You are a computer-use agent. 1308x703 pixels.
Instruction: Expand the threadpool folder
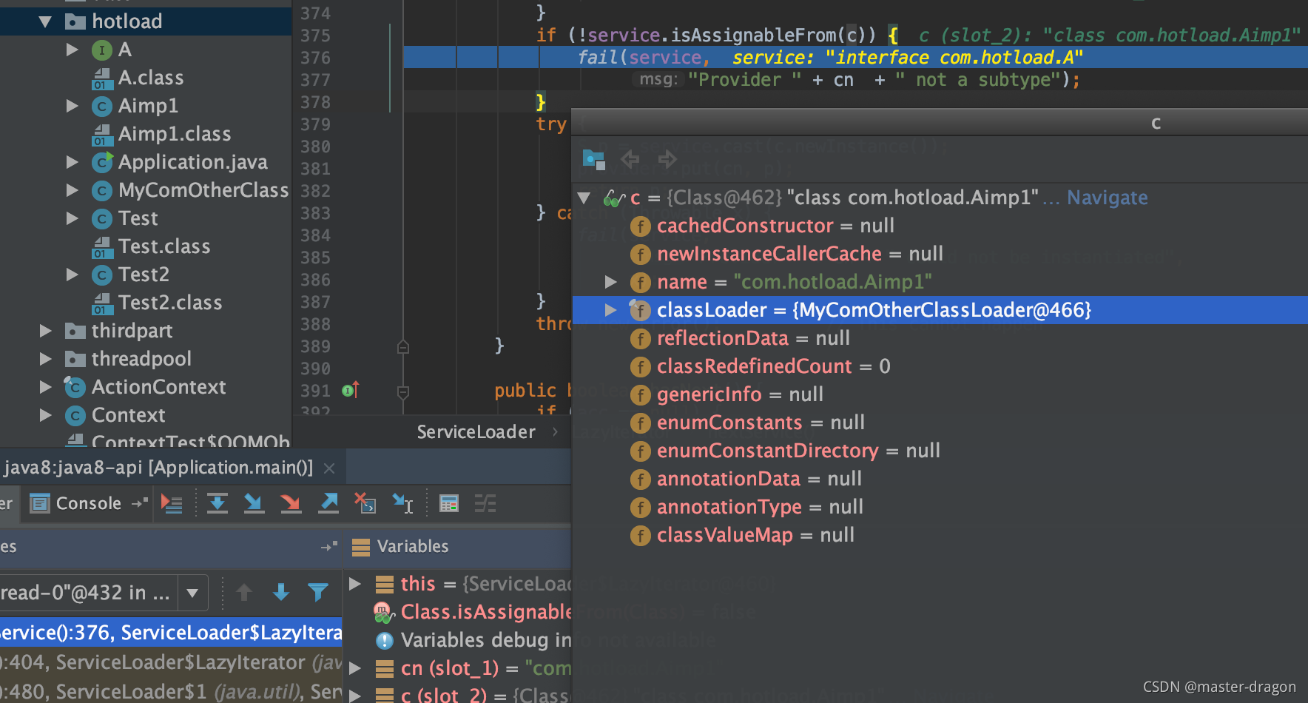45,359
